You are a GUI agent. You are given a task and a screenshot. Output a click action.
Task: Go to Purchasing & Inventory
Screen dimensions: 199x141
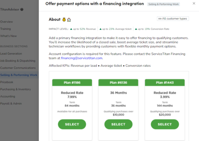(16, 89)
